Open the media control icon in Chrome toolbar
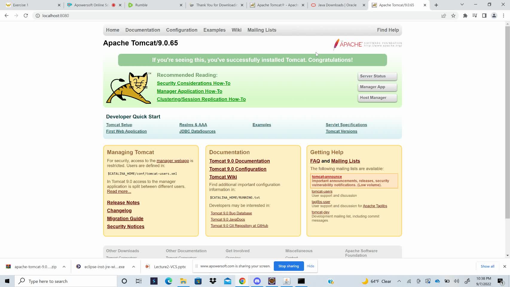The height and width of the screenshot is (287, 510). [475, 16]
